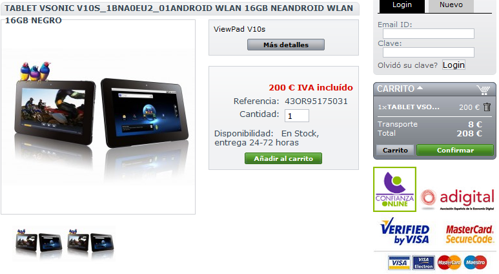Select the Login tab
Viewport: 499px width, 274px height.
(x=402, y=5)
